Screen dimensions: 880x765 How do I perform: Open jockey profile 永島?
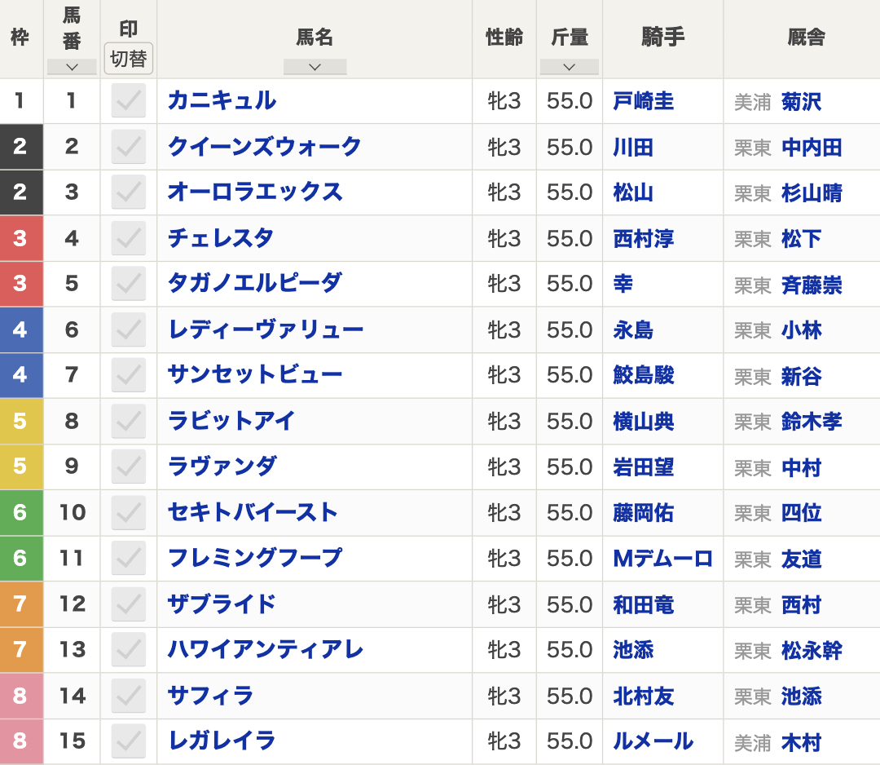click(633, 331)
